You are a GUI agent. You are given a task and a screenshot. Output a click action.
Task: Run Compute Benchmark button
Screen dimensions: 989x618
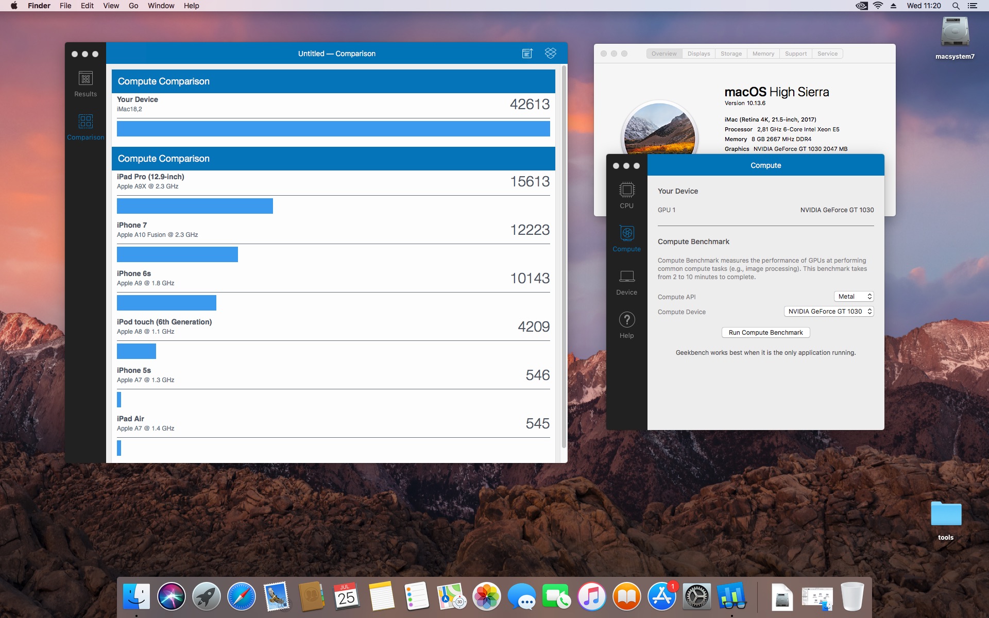pyautogui.click(x=765, y=333)
